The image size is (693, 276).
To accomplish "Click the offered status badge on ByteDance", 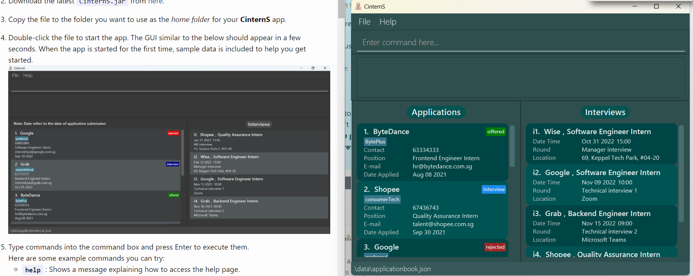I will click(x=496, y=131).
